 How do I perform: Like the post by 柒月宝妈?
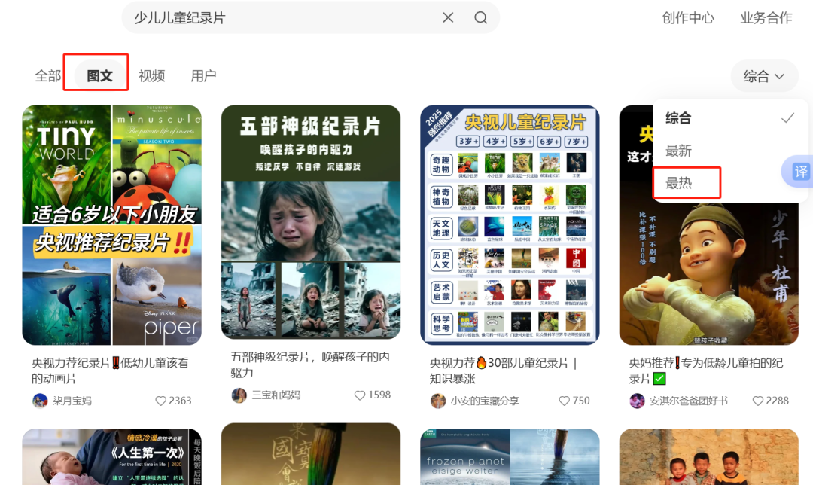(160, 401)
